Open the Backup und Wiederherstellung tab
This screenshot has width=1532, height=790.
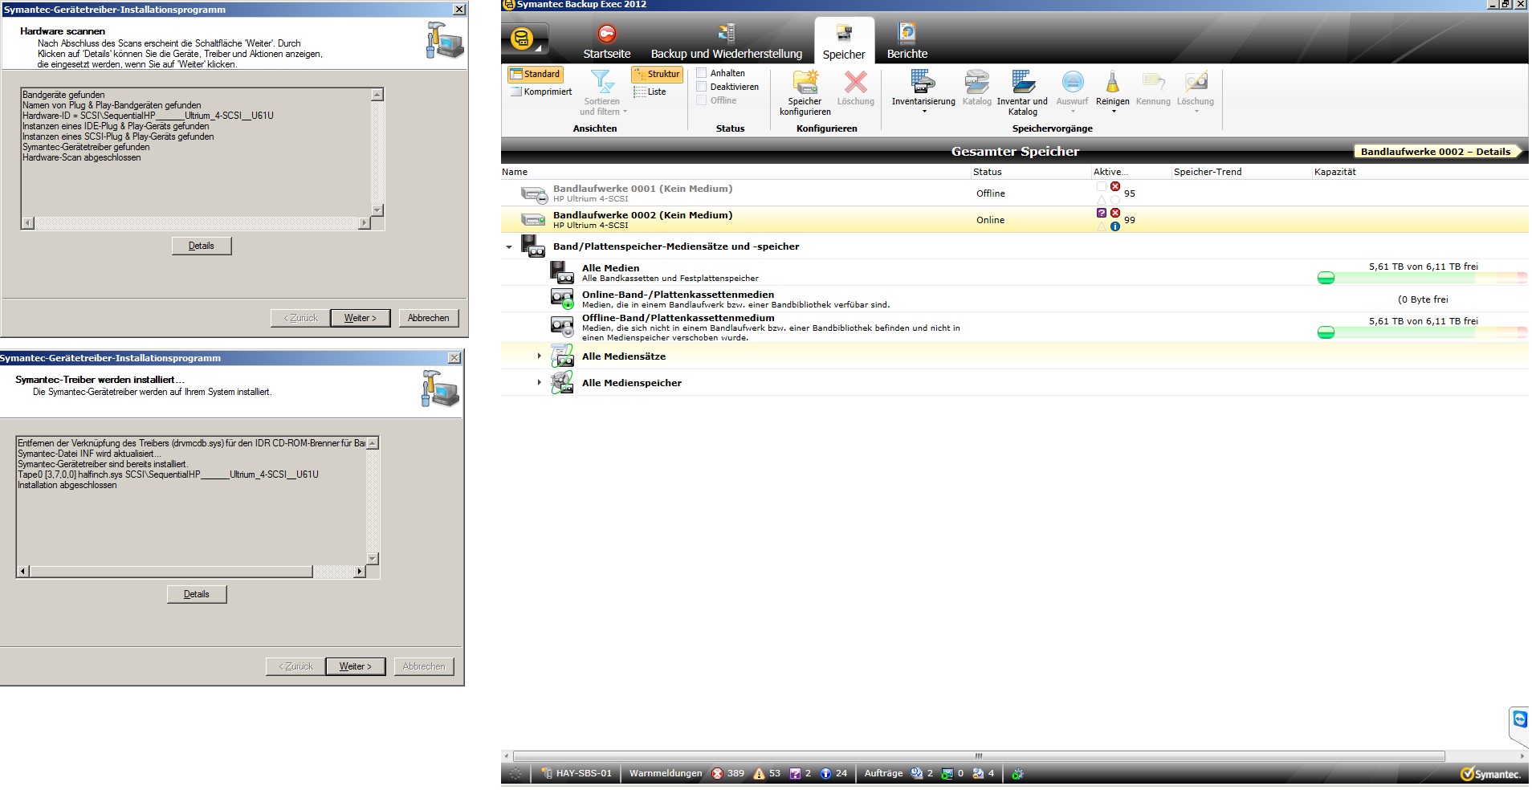click(726, 42)
